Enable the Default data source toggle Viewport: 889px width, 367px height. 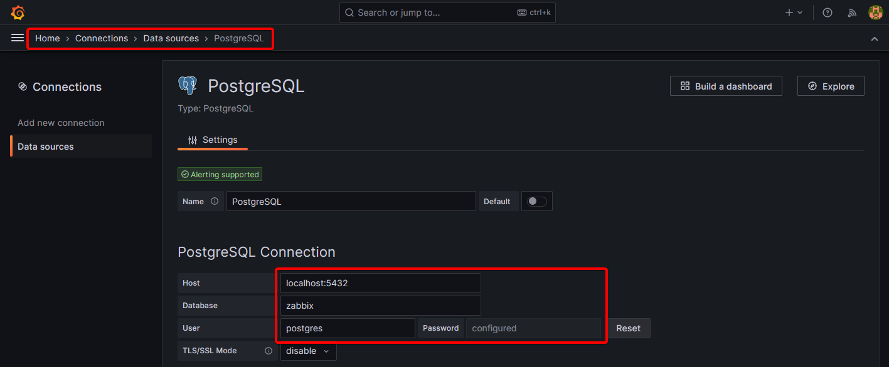[536, 201]
